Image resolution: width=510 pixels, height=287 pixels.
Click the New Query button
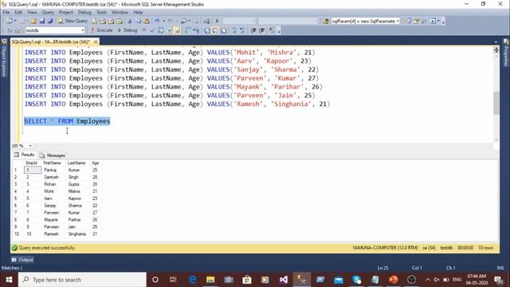point(73,22)
